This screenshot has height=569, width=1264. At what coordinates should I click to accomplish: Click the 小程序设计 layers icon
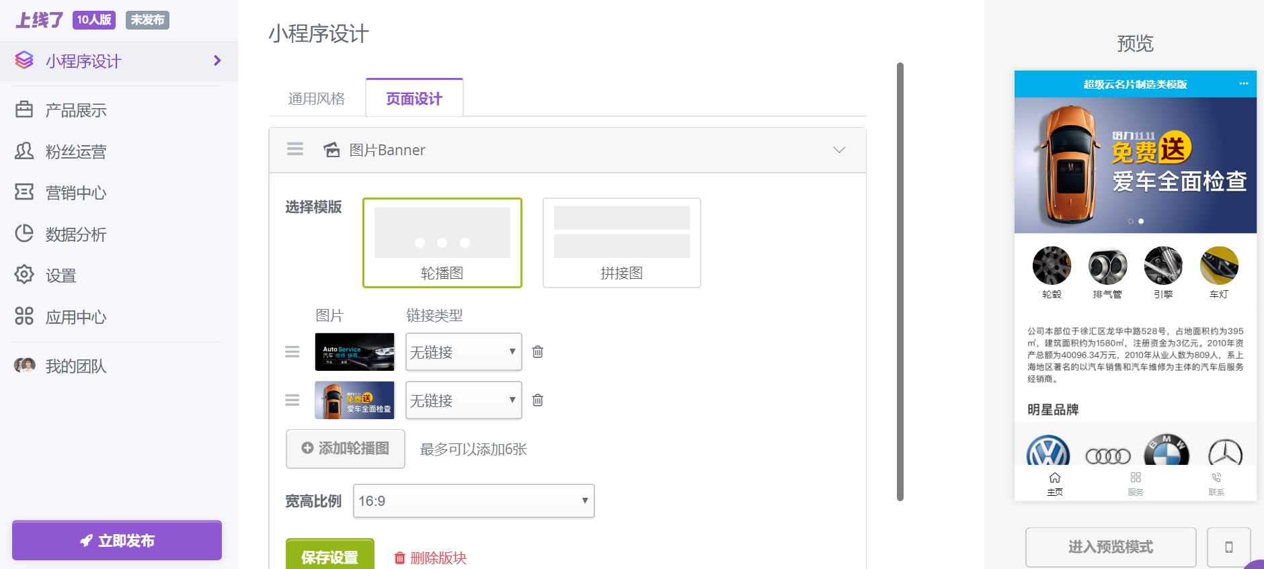coord(24,60)
